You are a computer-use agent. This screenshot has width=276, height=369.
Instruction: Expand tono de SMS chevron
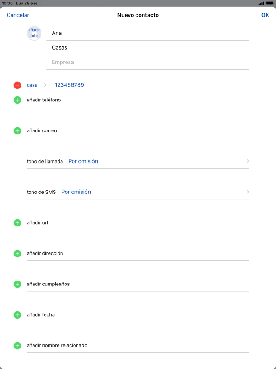[x=247, y=192]
